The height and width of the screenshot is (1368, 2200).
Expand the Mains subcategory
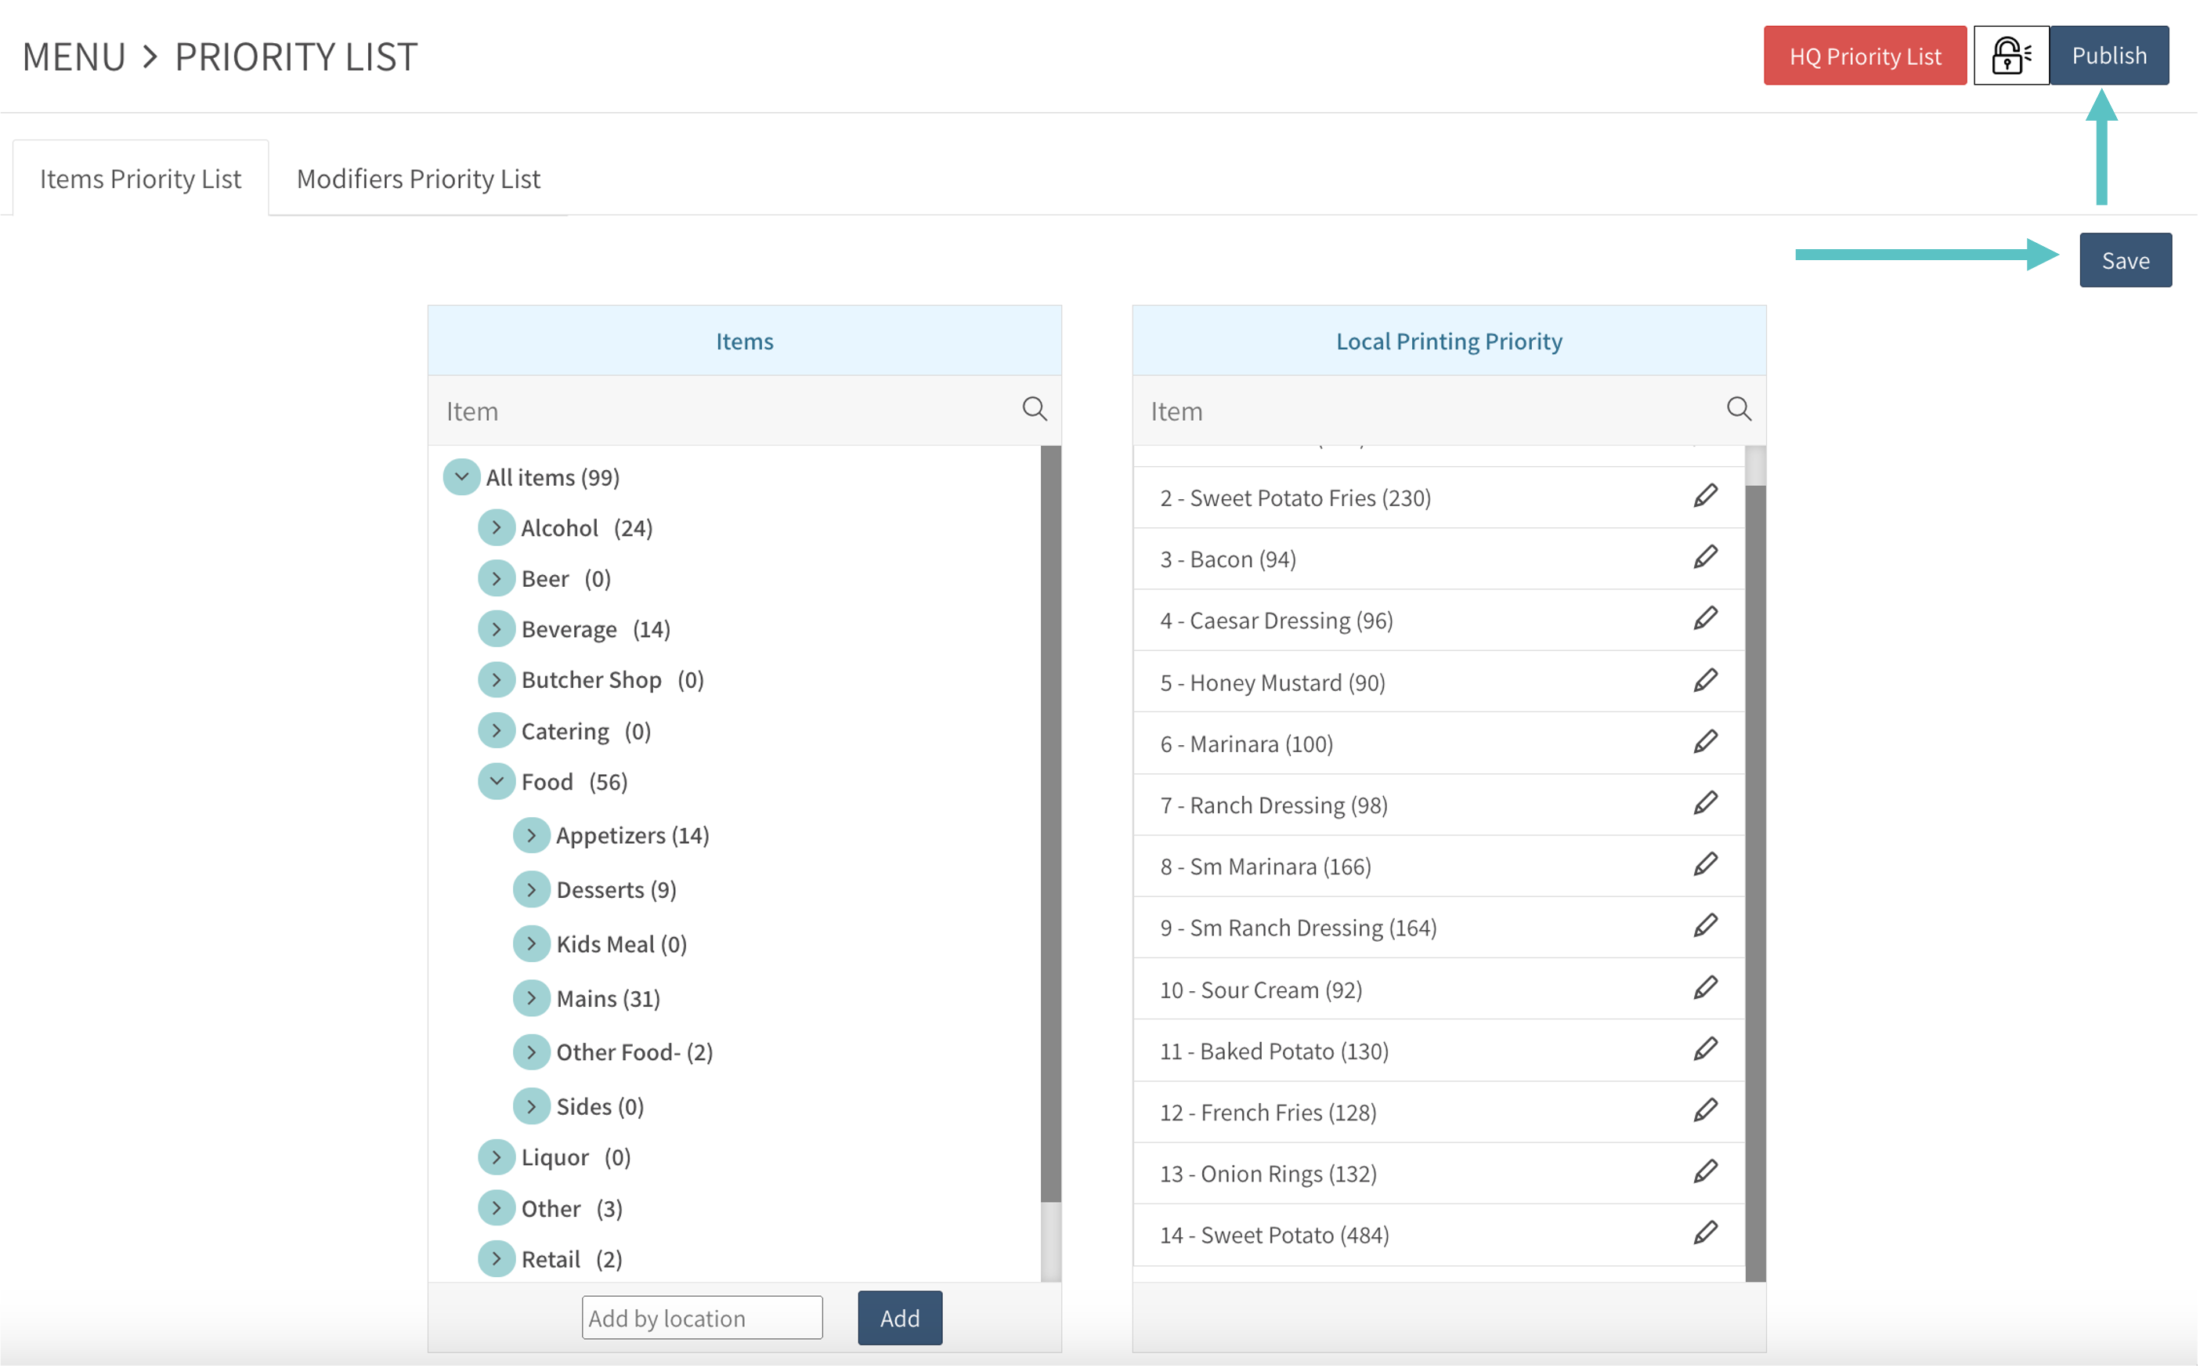pos(532,998)
